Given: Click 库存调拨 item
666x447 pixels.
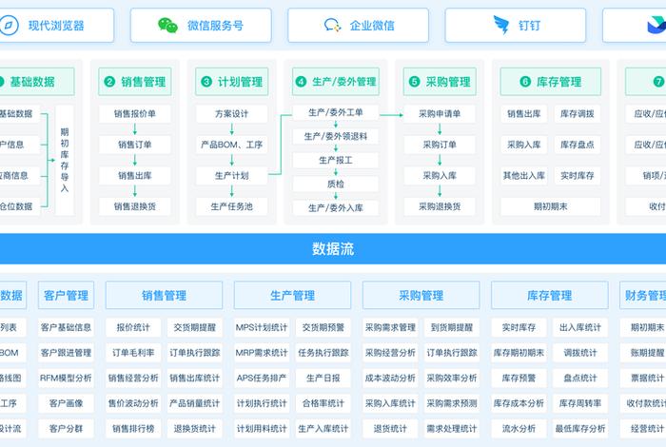Looking at the screenshot, I should pos(578,114).
